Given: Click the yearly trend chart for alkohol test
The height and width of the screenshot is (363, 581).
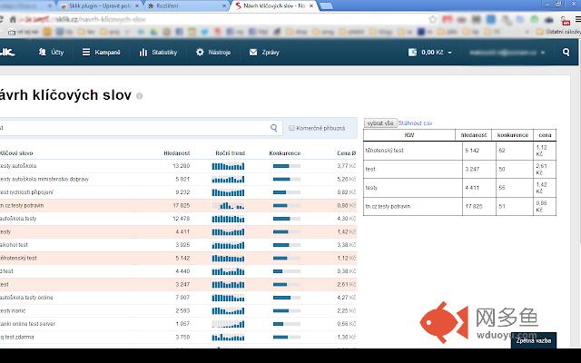Looking at the screenshot, I should [228, 245].
